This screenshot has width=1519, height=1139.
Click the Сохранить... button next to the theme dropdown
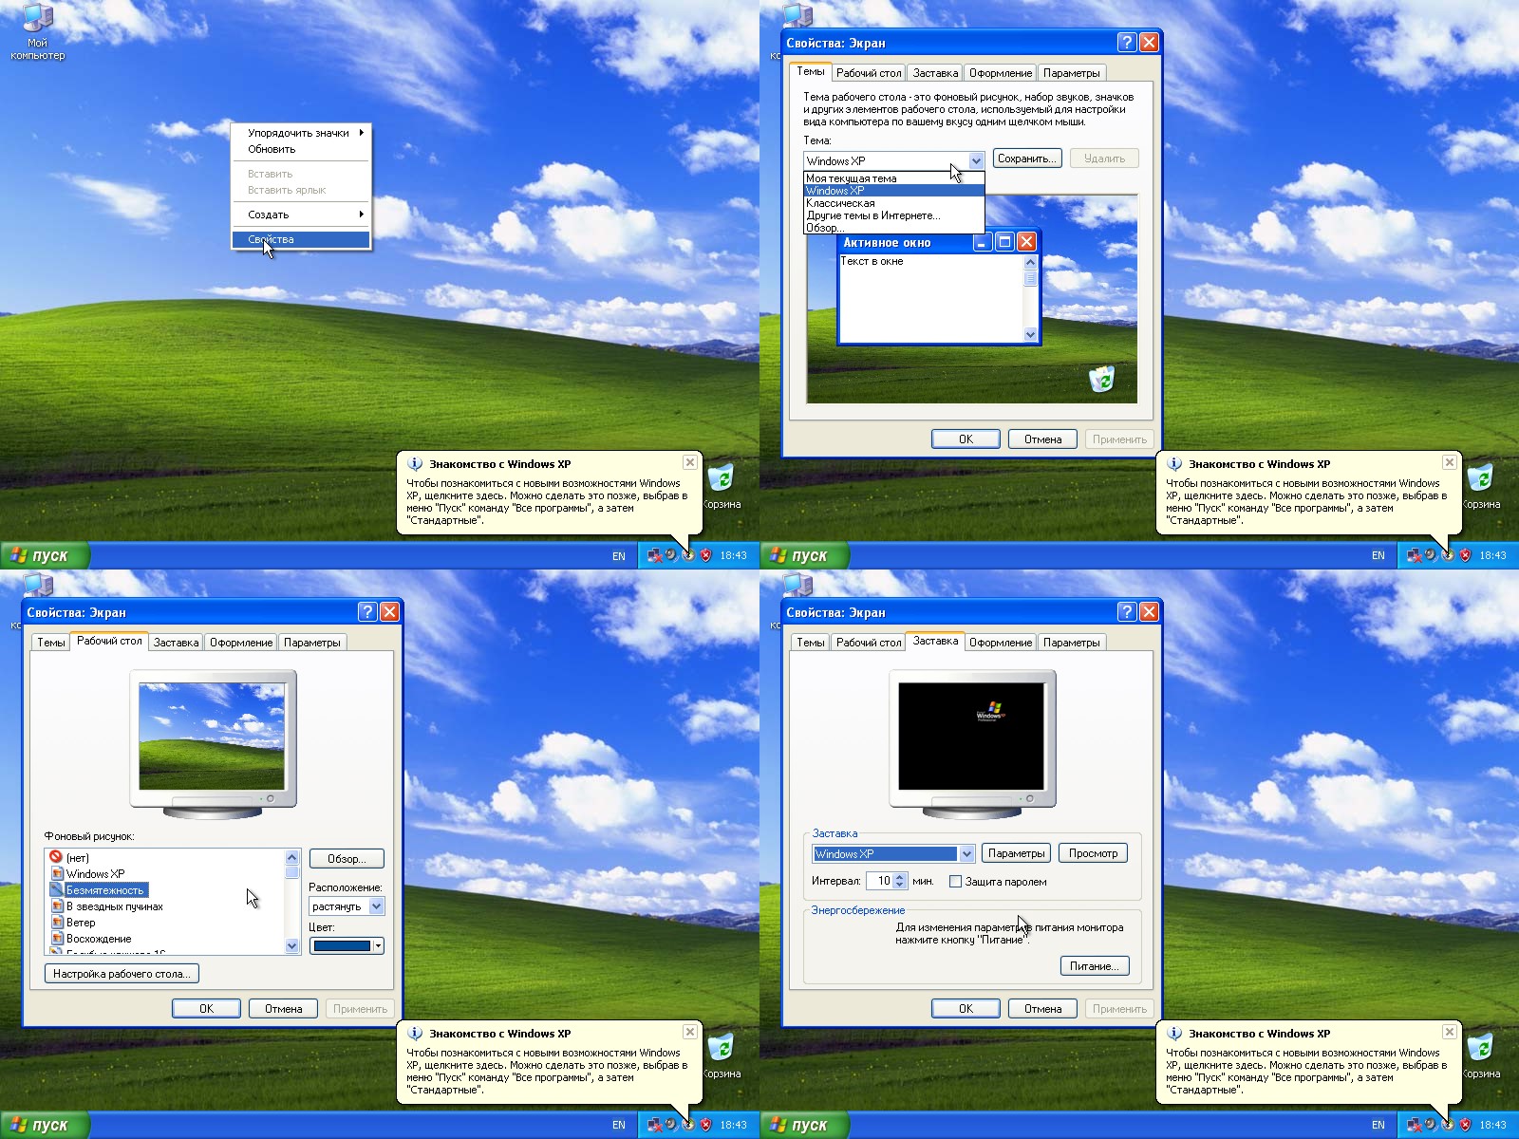coord(1027,159)
